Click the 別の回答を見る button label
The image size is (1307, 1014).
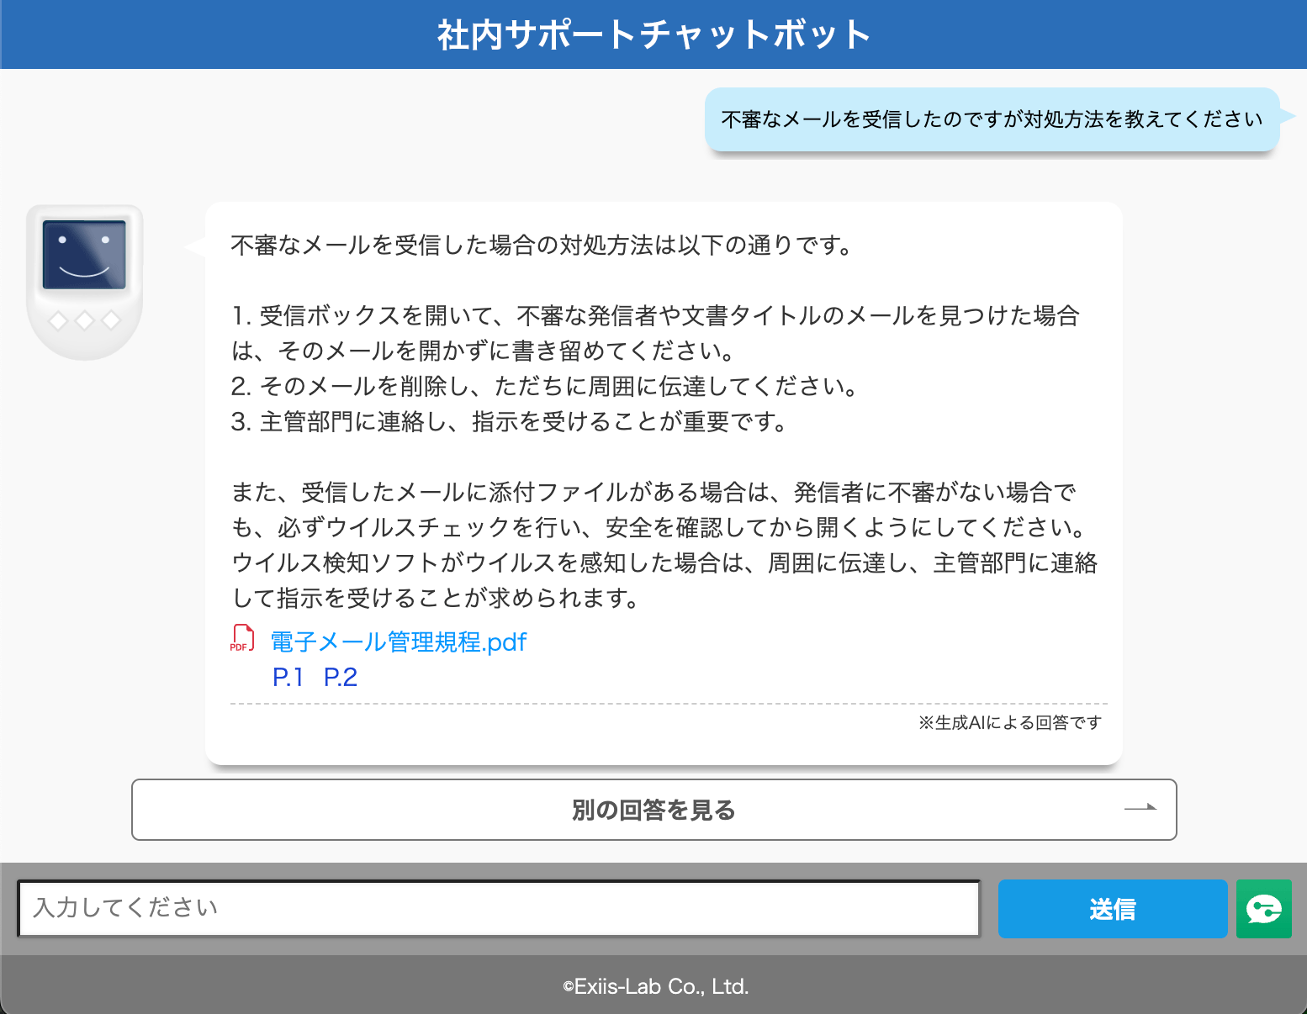653,811
